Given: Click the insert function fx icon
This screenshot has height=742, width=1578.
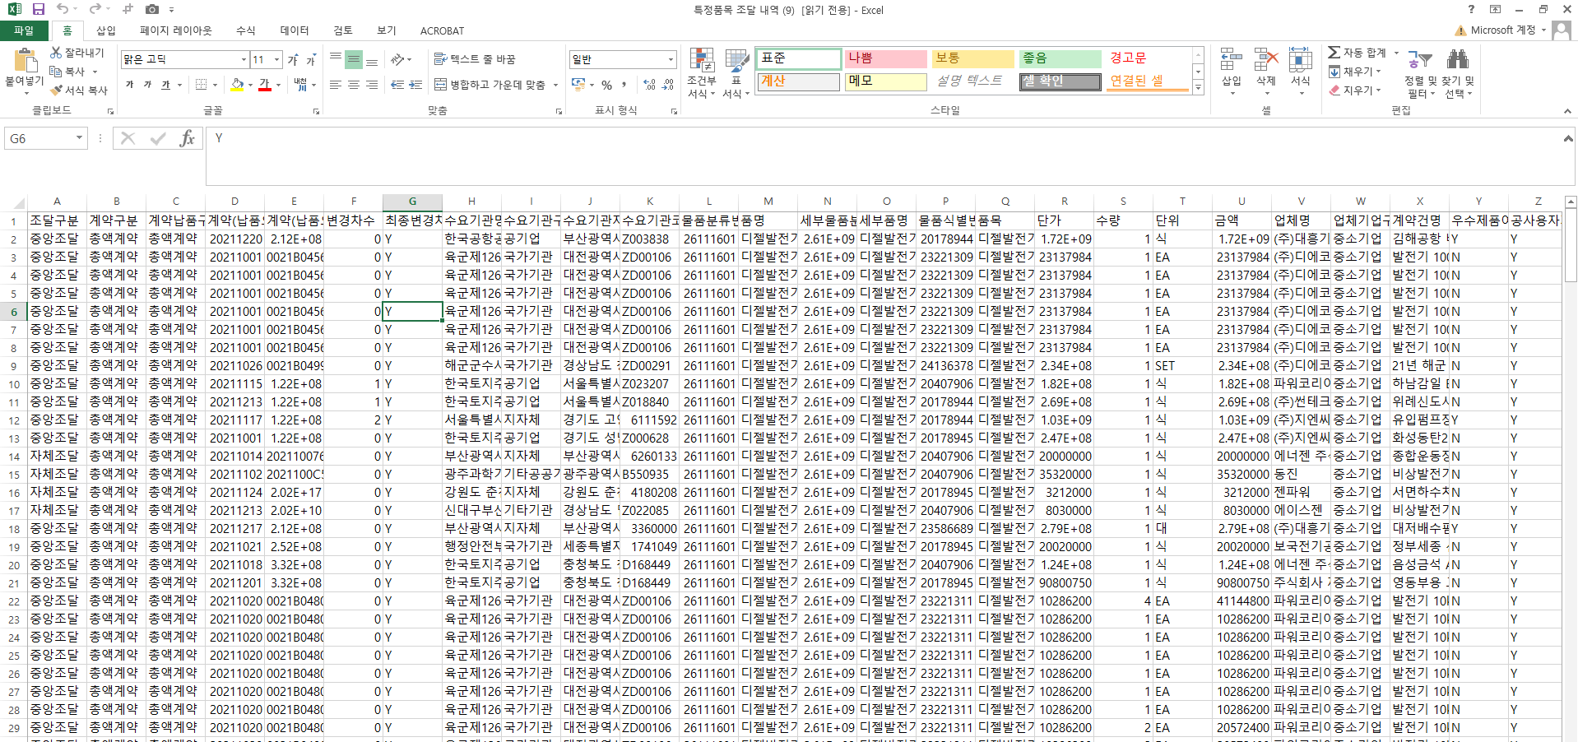Looking at the screenshot, I should tap(188, 138).
